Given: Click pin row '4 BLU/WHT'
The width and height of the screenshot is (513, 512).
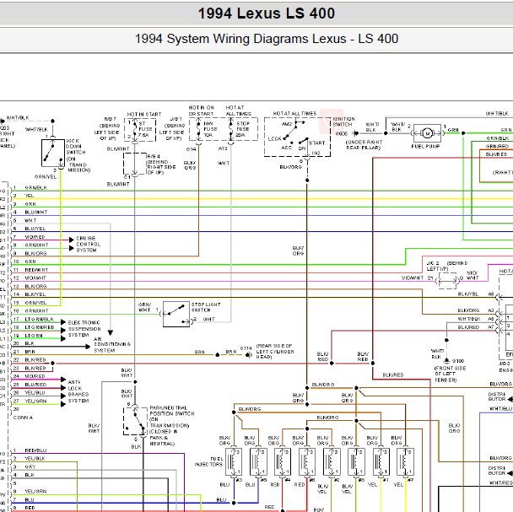Looking at the screenshot, I should [x=30, y=212].
